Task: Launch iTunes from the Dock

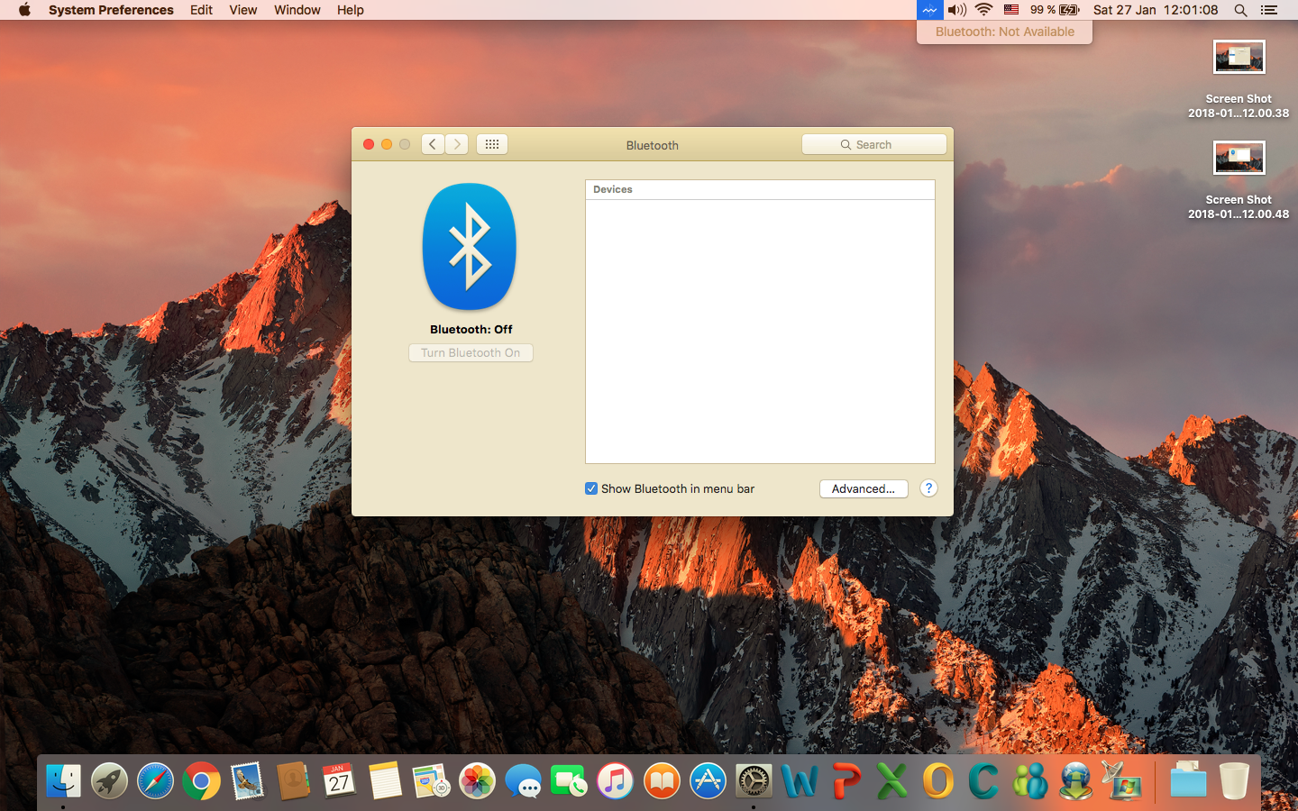Action: 615,780
